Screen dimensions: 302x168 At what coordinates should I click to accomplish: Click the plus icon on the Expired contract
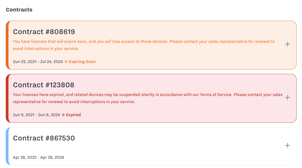click(287, 97)
